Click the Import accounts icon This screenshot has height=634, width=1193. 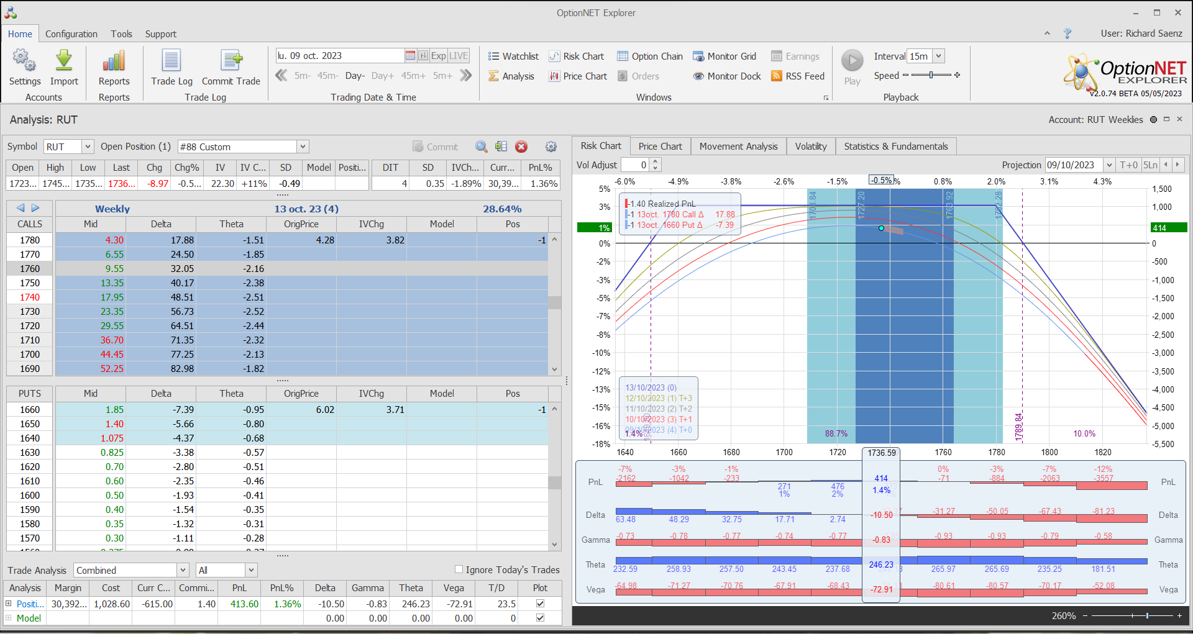coord(64,61)
